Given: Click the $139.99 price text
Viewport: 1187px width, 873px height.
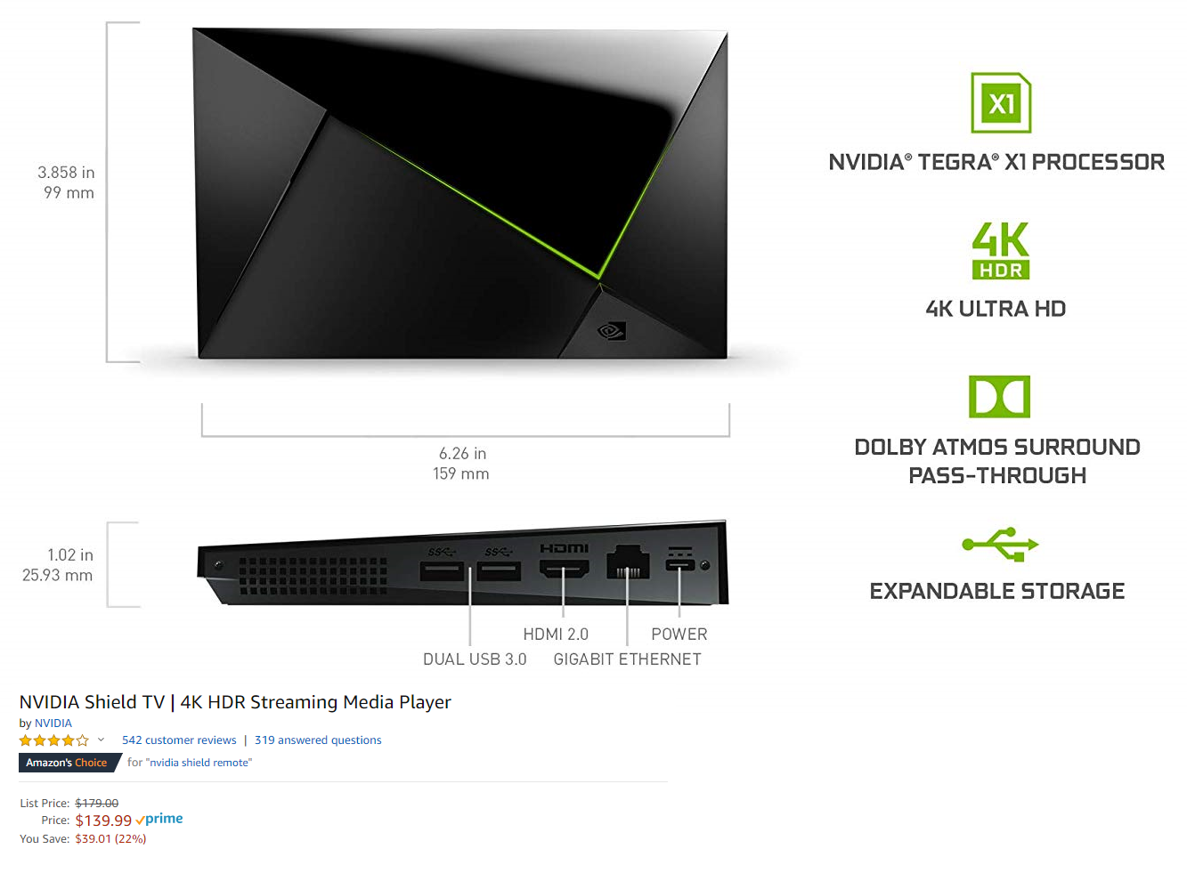Looking at the screenshot, I should click(103, 820).
